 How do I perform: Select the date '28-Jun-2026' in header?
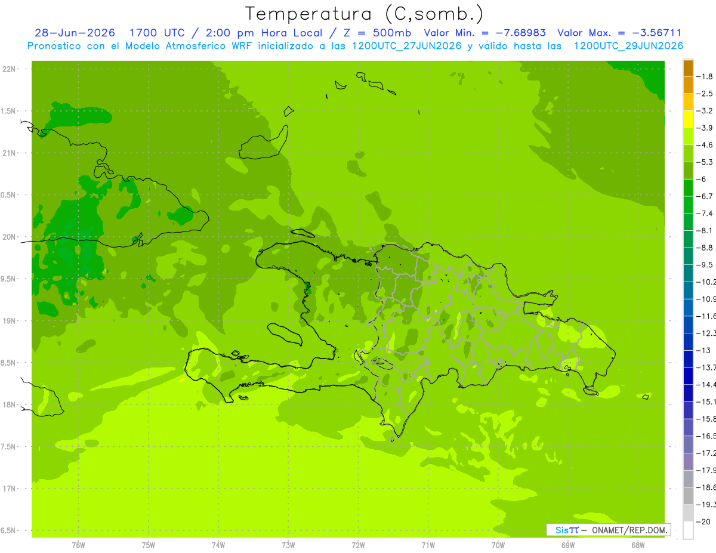coord(75,33)
